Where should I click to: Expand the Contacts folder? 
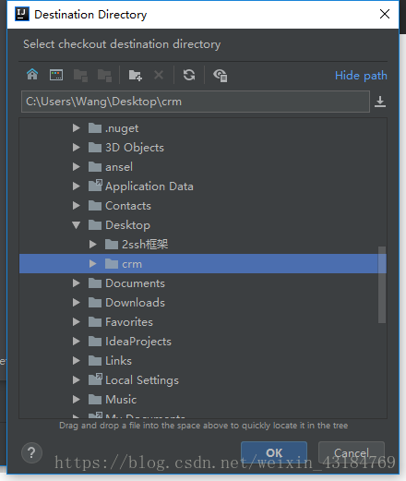(x=77, y=206)
